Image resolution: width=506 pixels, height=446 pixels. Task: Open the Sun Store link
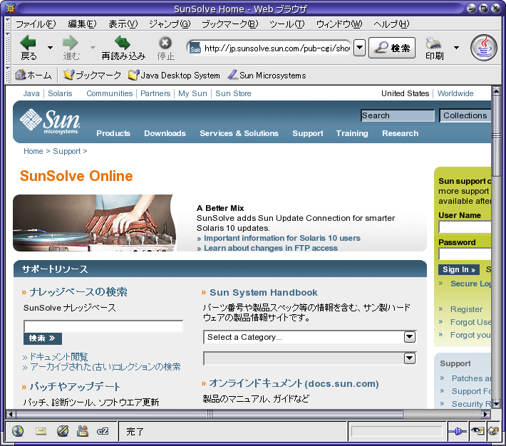(x=233, y=93)
